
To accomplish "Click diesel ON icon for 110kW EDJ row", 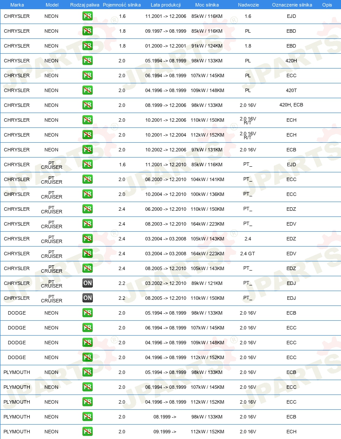I will click(x=88, y=298).
